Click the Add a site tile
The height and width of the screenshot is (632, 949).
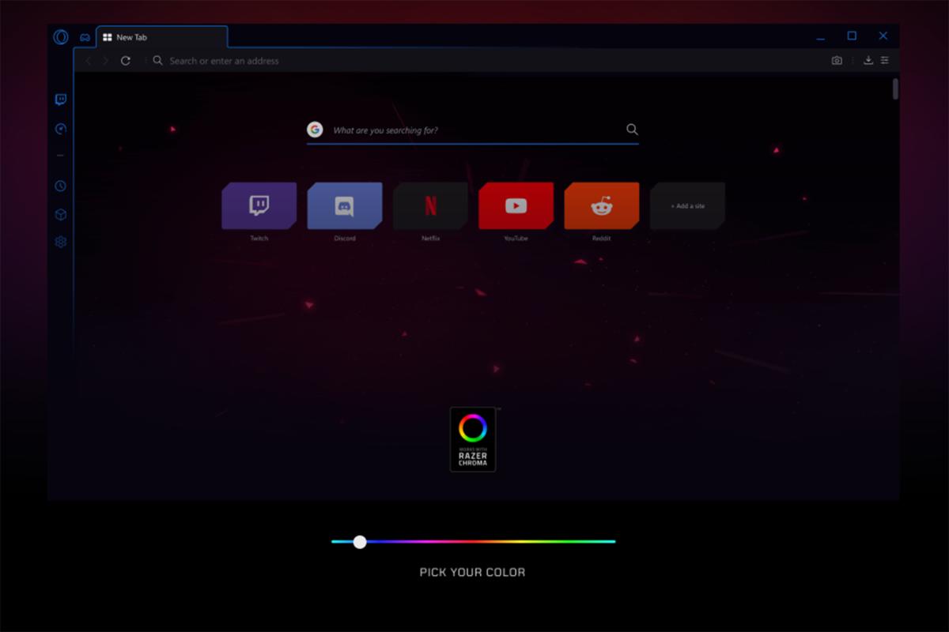coord(687,206)
